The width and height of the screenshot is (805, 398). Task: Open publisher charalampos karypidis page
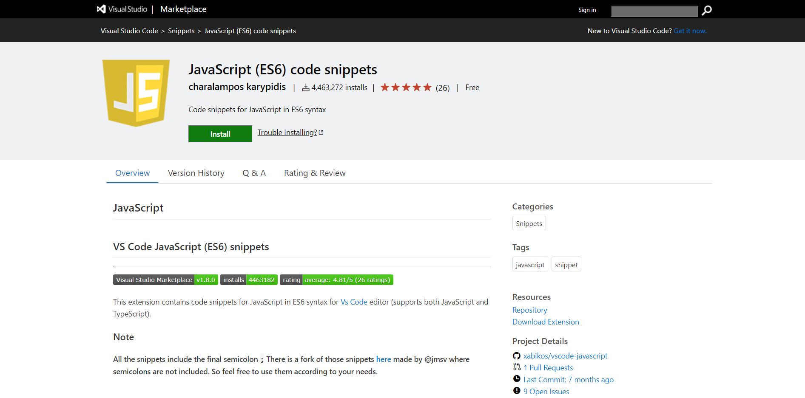[237, 87]
